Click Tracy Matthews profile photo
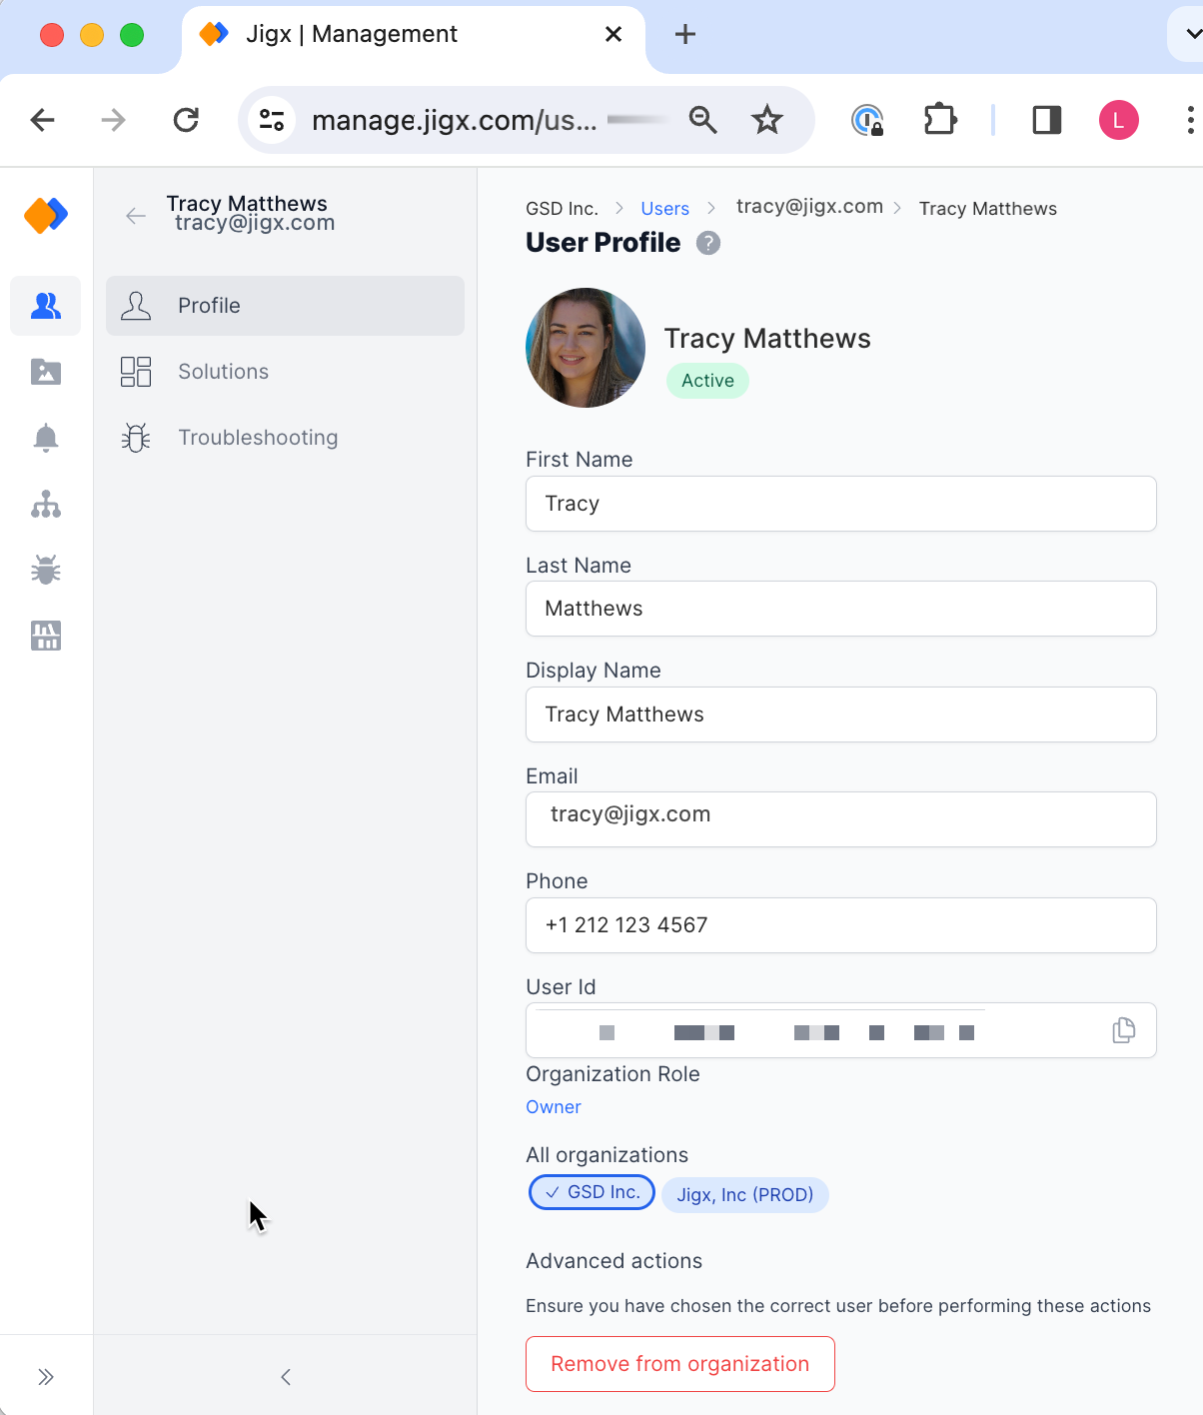 pos(586,348)
